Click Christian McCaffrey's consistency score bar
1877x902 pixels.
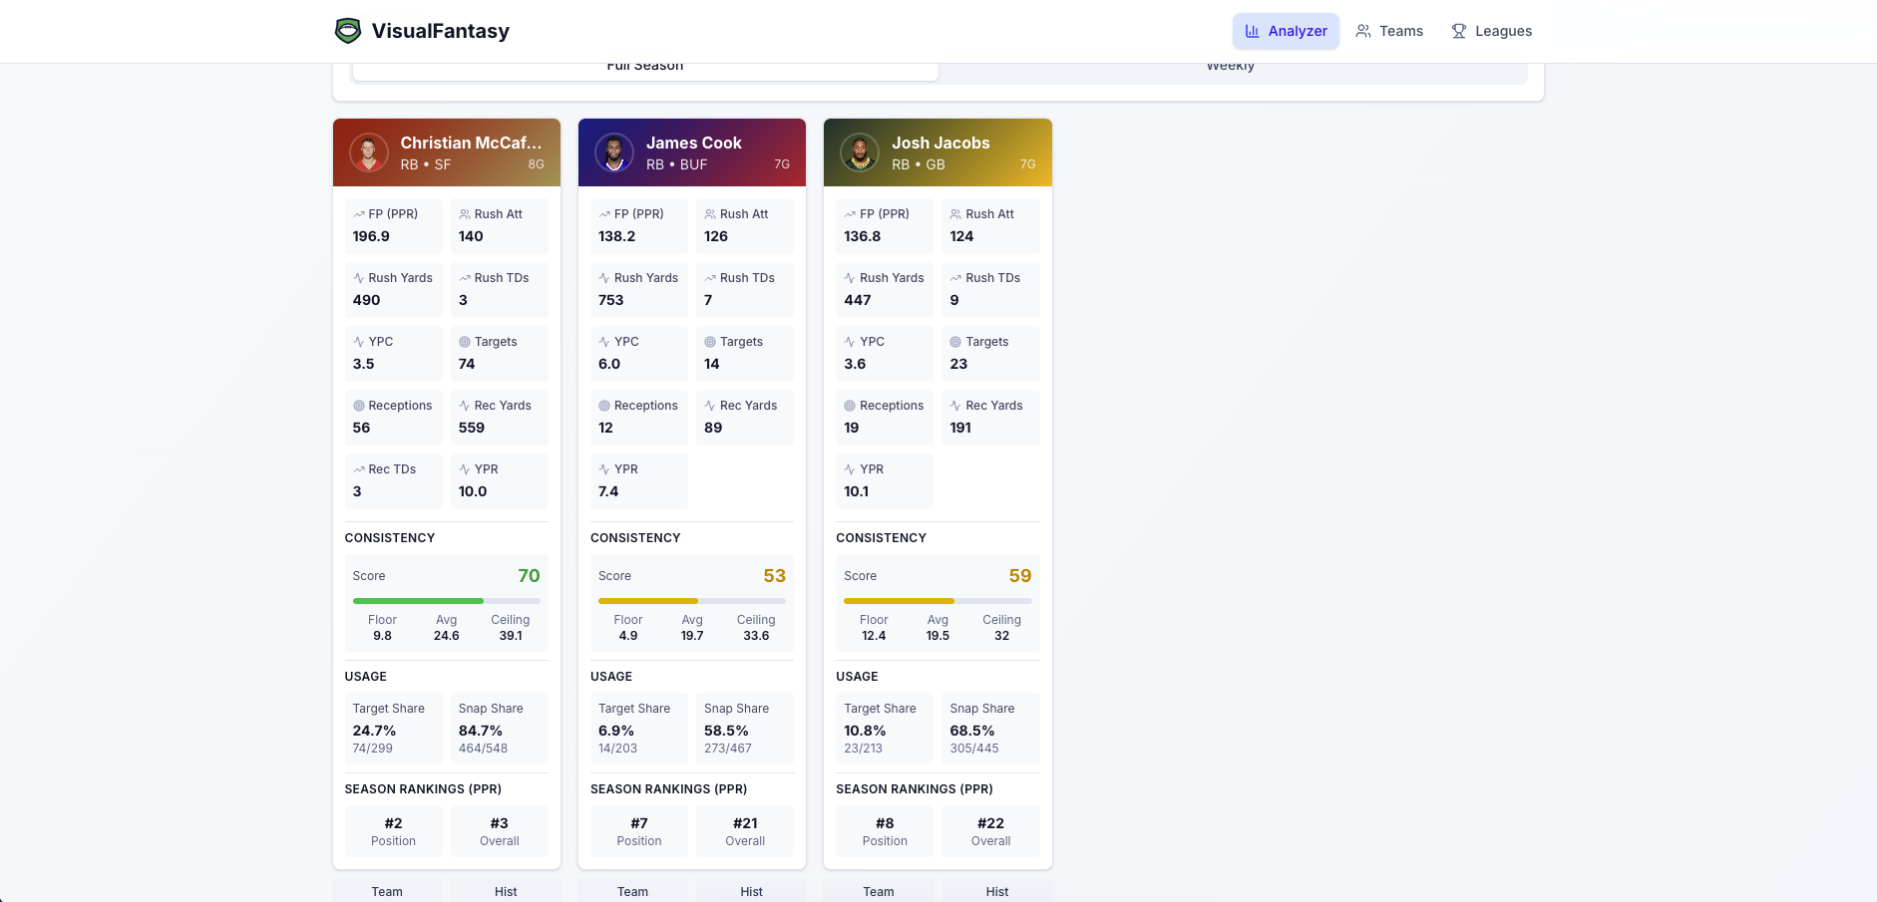[x=447, y=601]
